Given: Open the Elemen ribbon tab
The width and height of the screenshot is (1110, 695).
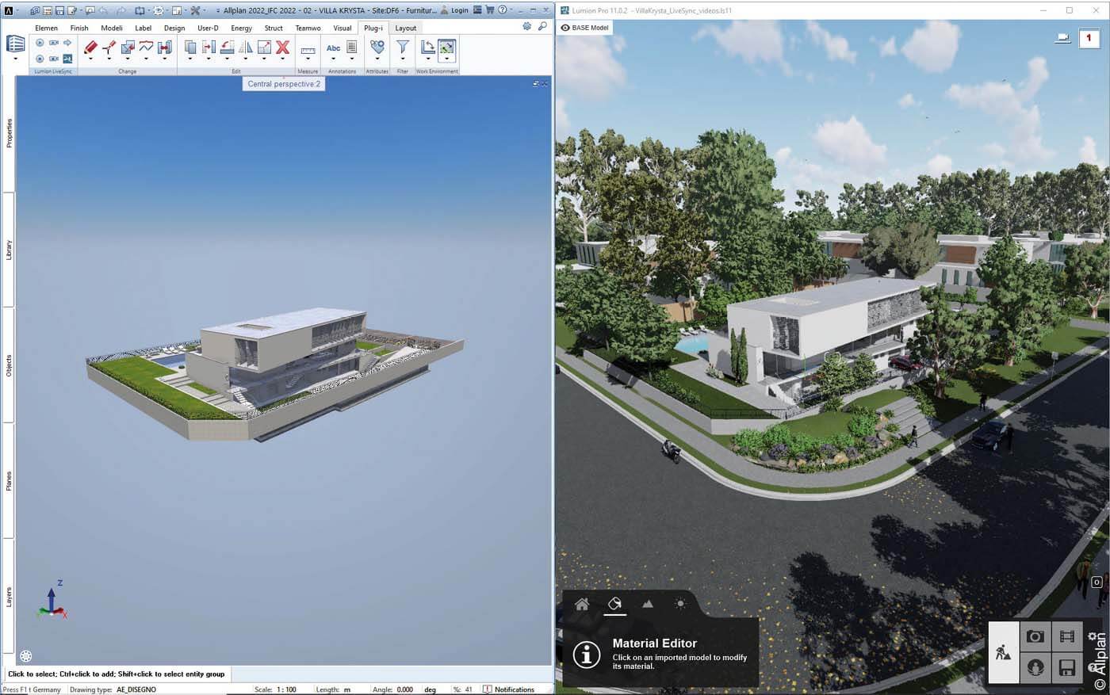Looking at the screenshot, I should (x=46, y=28).
